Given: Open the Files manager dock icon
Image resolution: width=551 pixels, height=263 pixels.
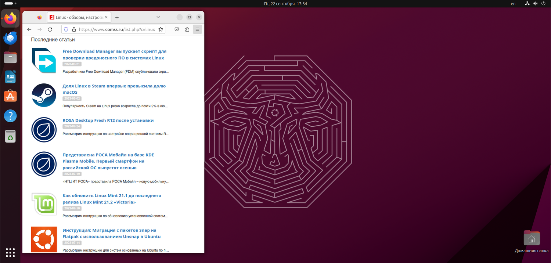Looking at the screenshot, I should pyautogui.click(x=10, y=57).
